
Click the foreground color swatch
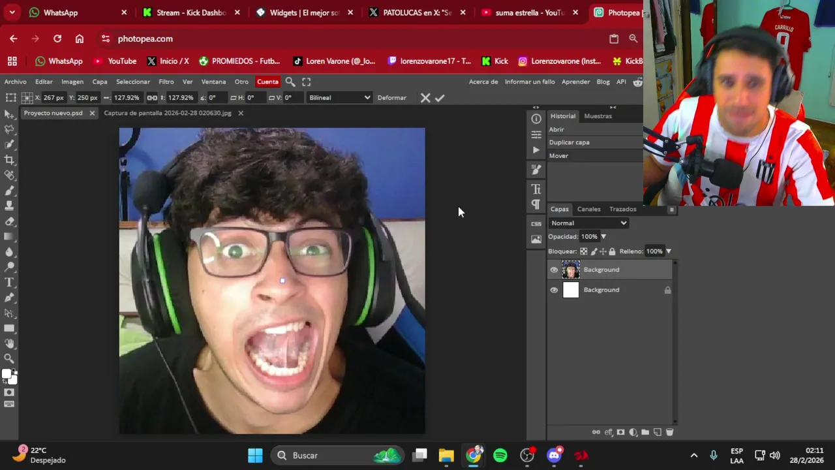click(6, 375)
